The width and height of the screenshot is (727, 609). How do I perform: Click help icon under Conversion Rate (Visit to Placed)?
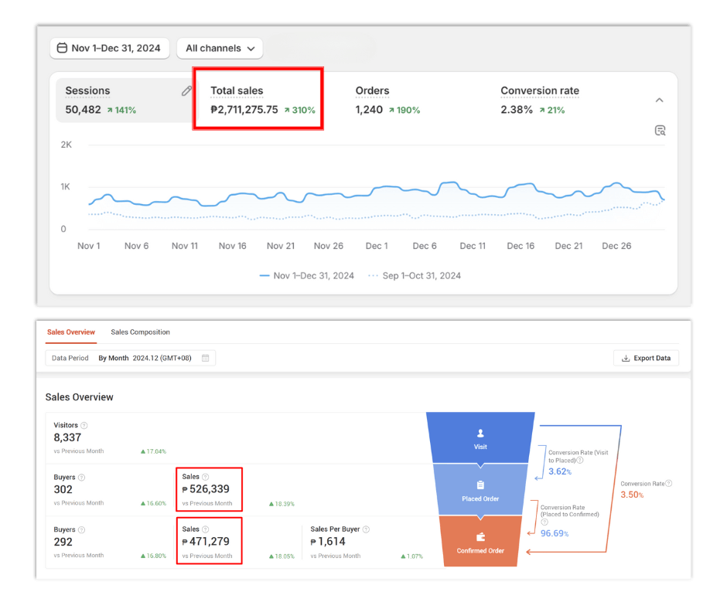[x=580, y=460]
